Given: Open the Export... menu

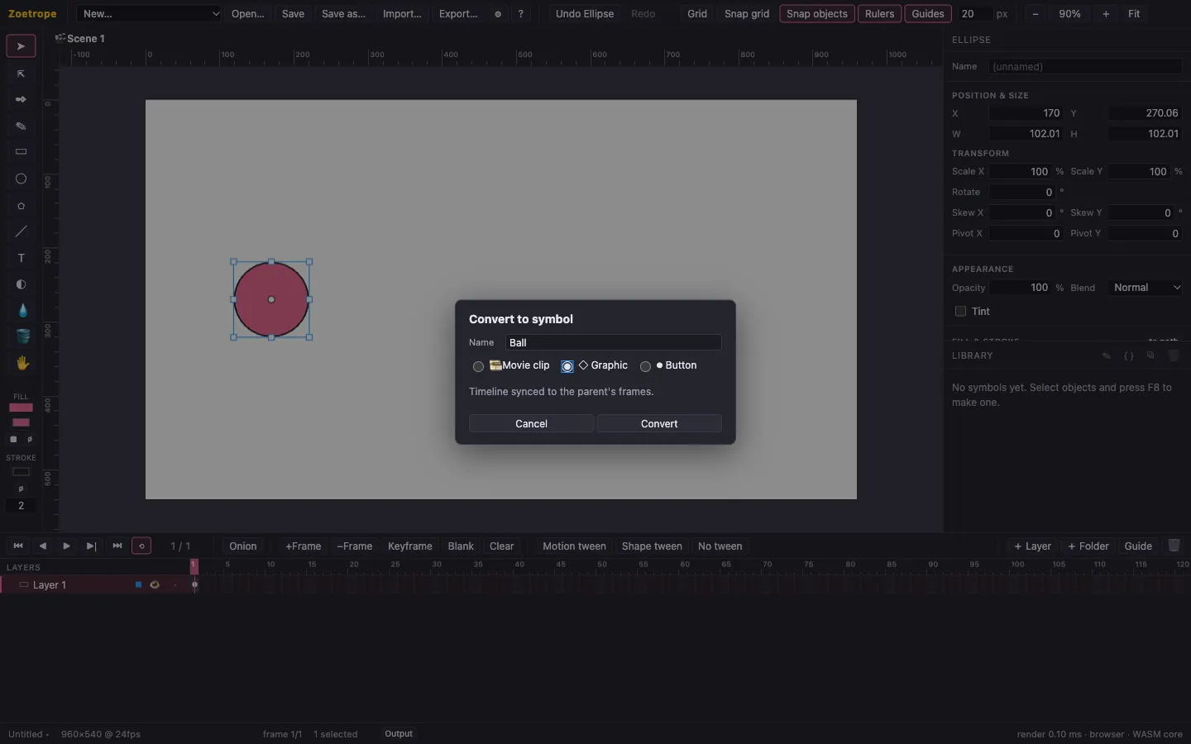Looking at the screenshot, I should (458, 14).
